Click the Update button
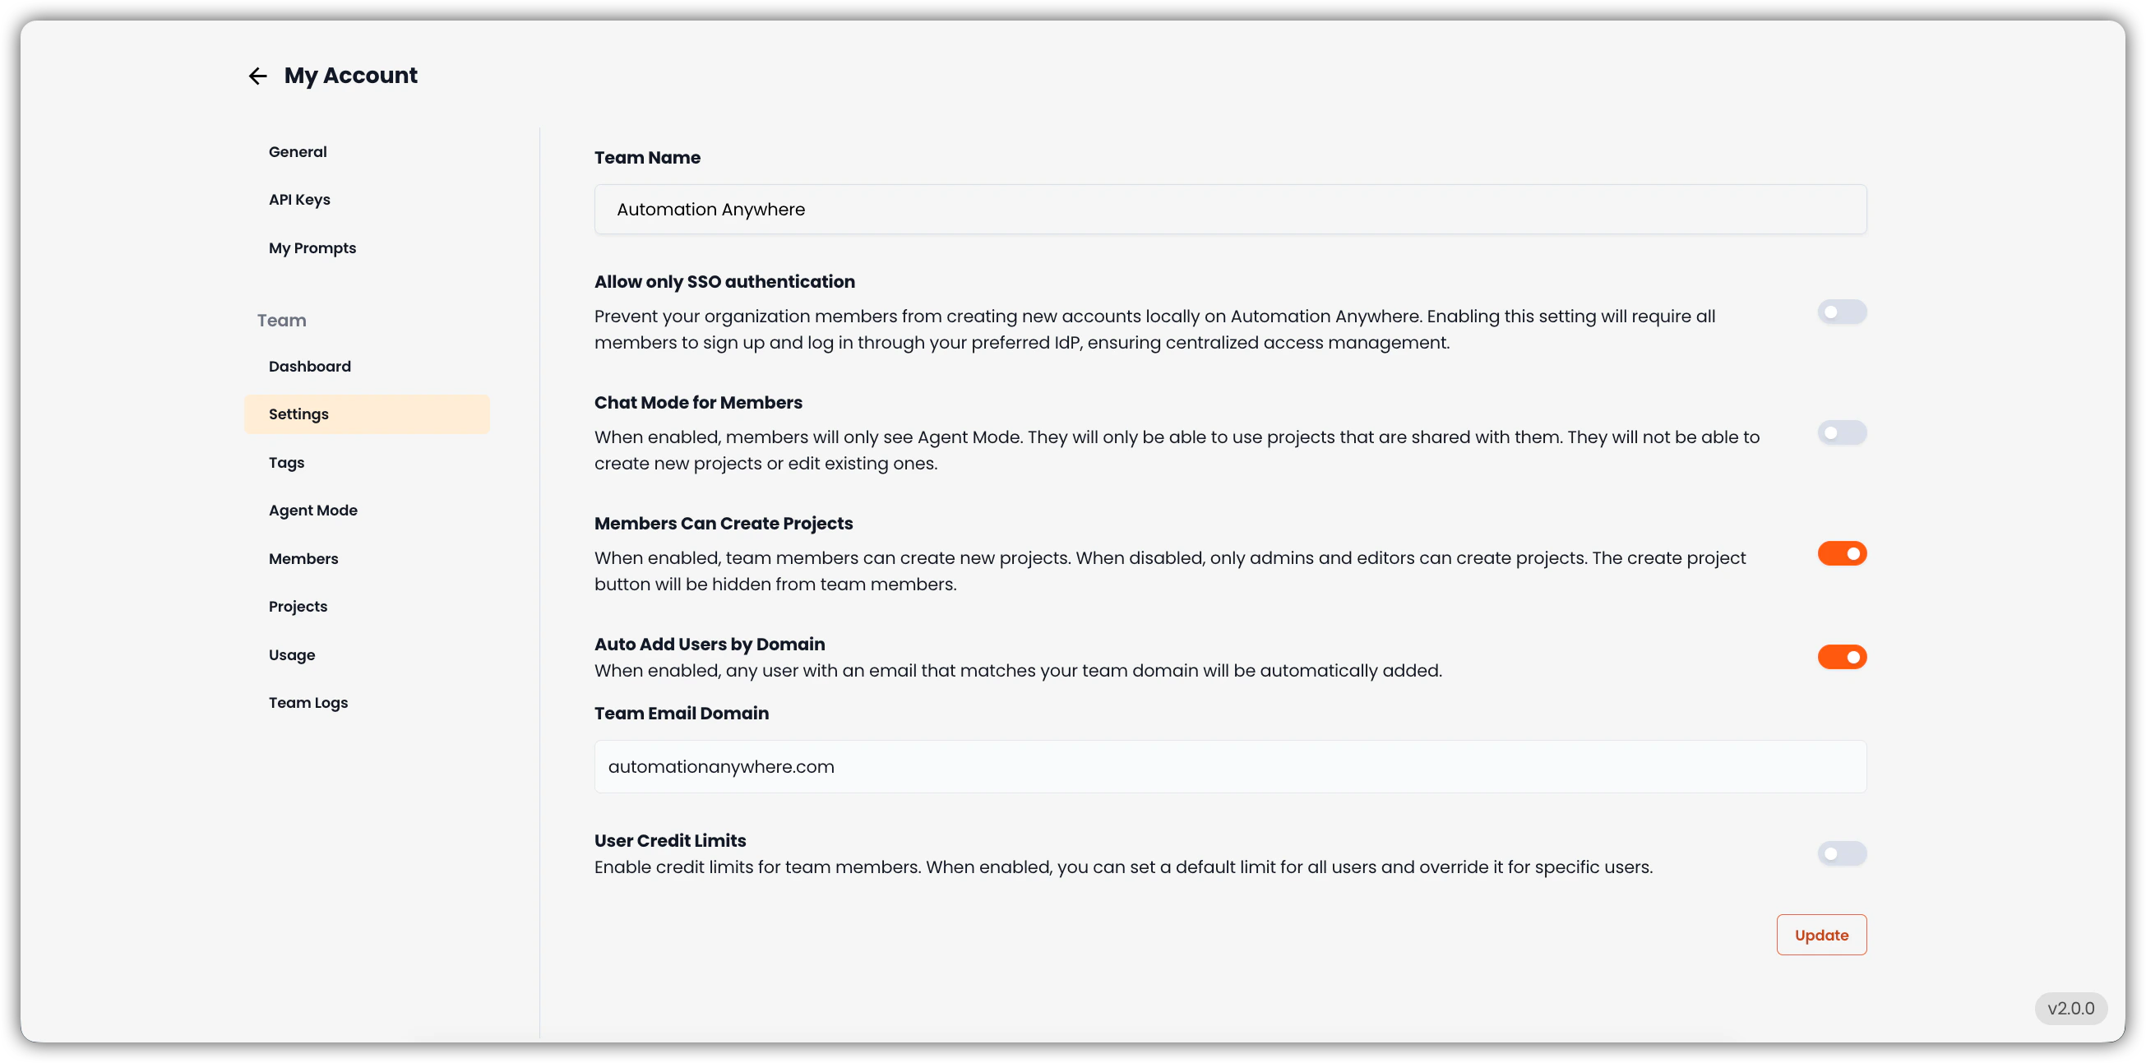The width and height of the screenshot is (2146, 1063). pyautogui.click(x=1821, y=934)
